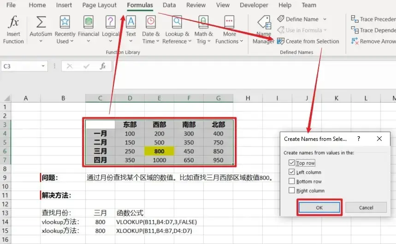The width and height of the screenshot is (396, 244).
Task: Select row 9 header
Action: coord(5,178)
